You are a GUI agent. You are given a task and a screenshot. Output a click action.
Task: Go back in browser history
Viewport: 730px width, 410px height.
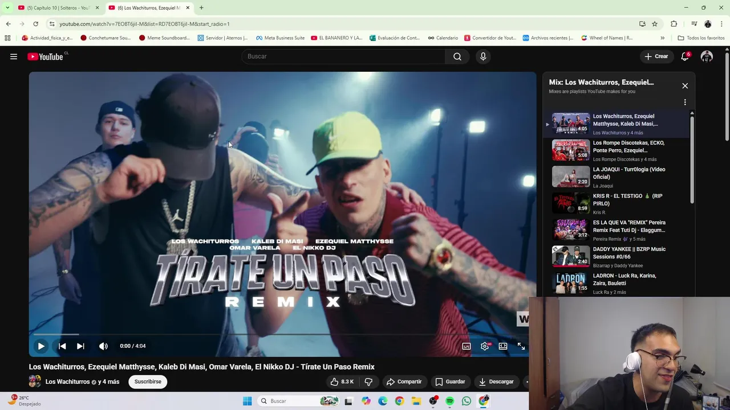click(8, 24)
